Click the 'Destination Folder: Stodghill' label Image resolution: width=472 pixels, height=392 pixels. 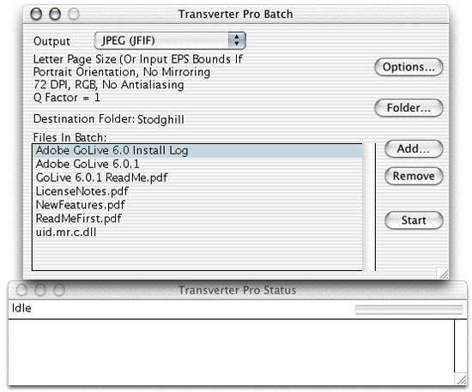click(109, 119)
